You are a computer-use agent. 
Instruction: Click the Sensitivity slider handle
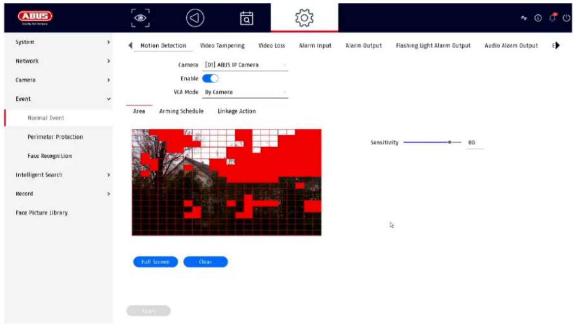coord(449,142)
